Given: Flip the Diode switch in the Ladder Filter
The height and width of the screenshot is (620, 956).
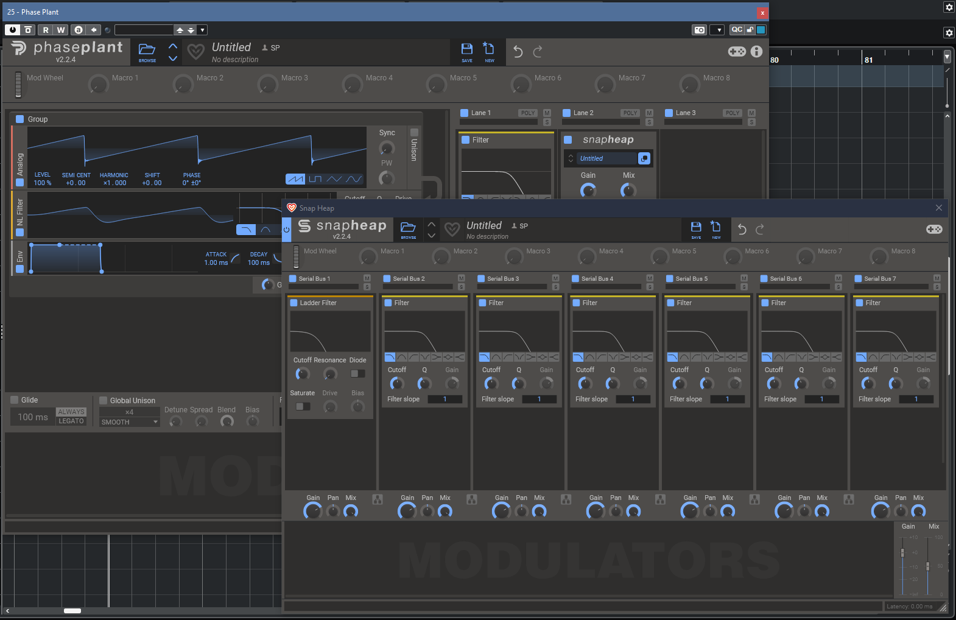Looking at the screenshot, I should [x=358, y=373].
